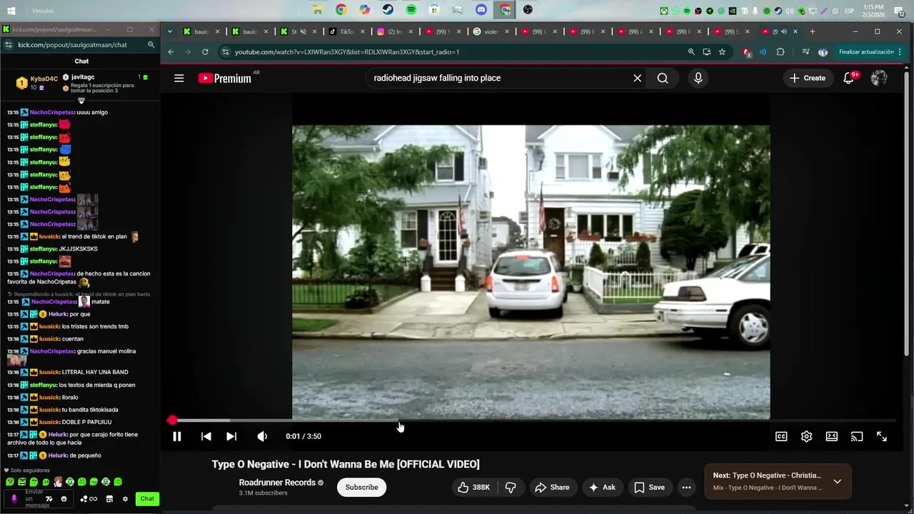Open emoji picker in Kick chat
Image resolution: width=914 pixels, height=514 pixels.
click(x=64, y=499)
